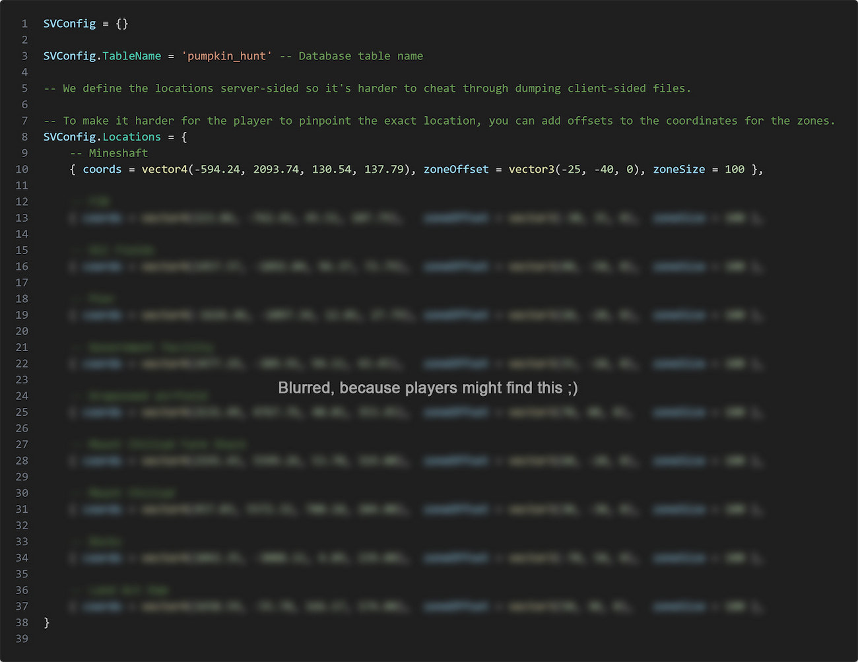The image size is (858, 662).
Task: Click the zoneOffset key on line 10
Action: pyautogui.click(x=456, y=170)
